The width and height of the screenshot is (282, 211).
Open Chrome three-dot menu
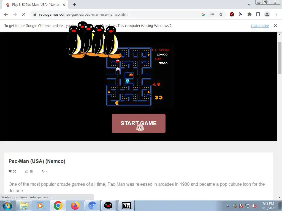point(276,14)
